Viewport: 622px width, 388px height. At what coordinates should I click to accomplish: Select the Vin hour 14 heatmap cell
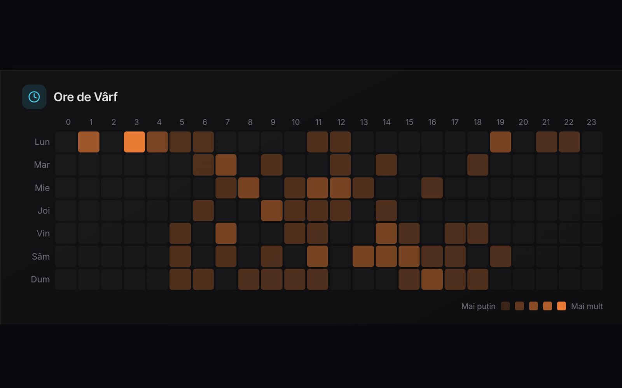pyautogui.click(x=386, y=234)
